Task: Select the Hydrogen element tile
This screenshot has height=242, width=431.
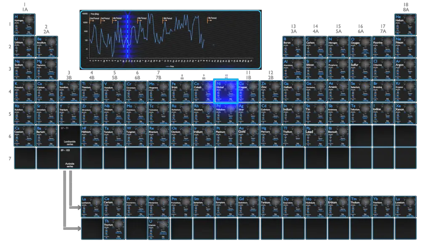Action: pos(24,24)
